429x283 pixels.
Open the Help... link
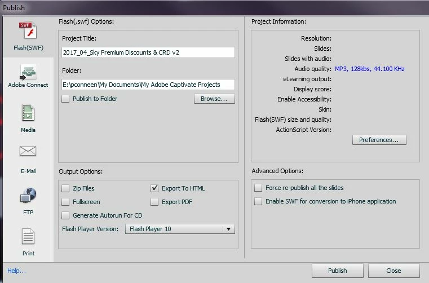coord(16,271)
